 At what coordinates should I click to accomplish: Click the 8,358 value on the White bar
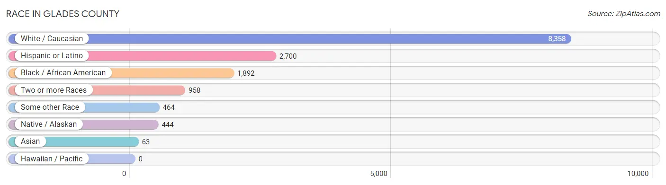click(x=557, y=39)
